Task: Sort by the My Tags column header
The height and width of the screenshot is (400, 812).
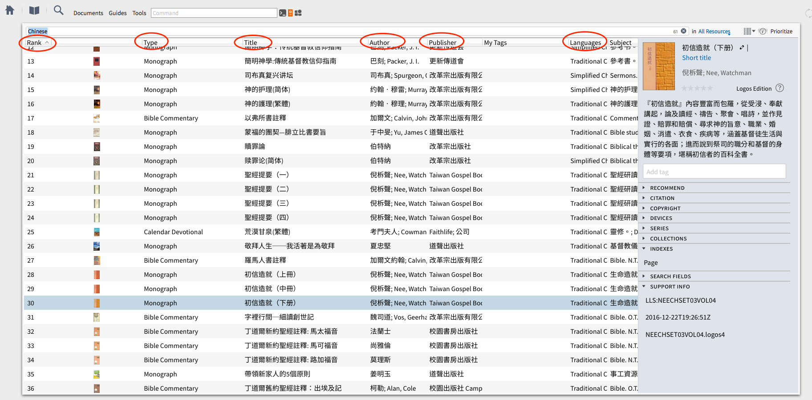Action: 495,43
